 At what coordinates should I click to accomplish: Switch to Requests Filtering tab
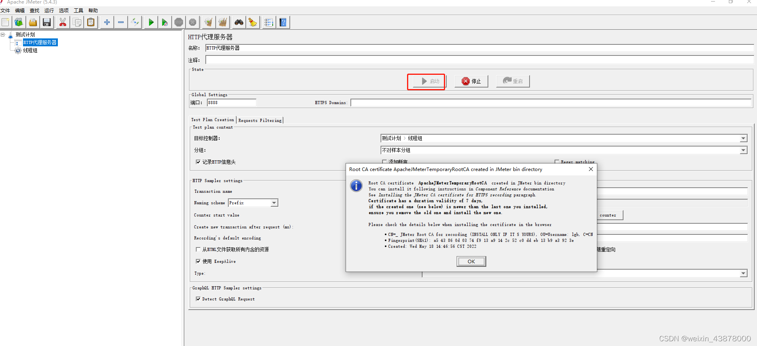[x=260, y=120]
